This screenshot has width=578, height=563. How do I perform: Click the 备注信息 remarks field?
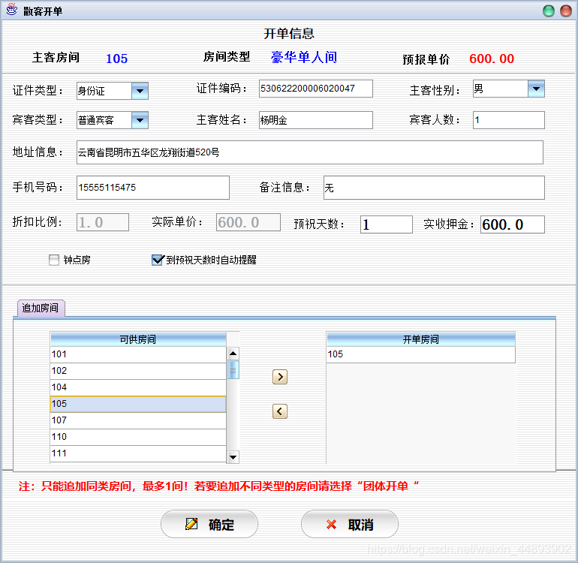[x=434, y=188]
